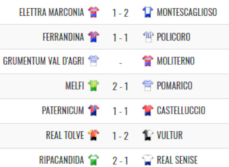Screen dimensions: 229x167
Task: Click Ripacandida's green jersey icon
Action: [94, 160]
